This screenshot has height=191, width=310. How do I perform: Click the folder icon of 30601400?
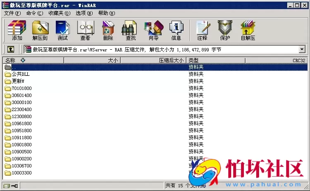tap(8, 95)
